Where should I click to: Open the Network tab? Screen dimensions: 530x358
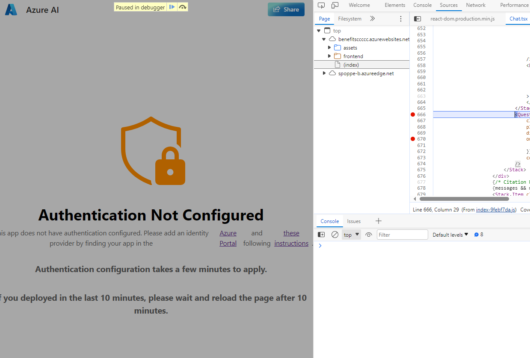point(476,5)
